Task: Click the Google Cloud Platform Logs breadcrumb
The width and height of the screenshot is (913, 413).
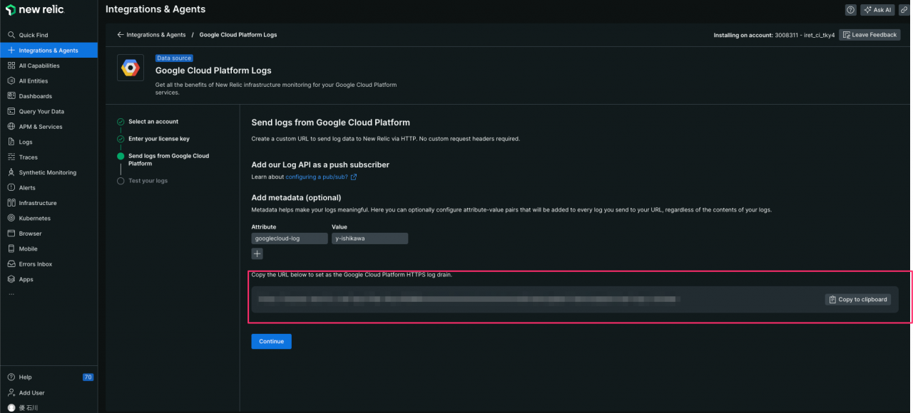Action: [238, 35]
